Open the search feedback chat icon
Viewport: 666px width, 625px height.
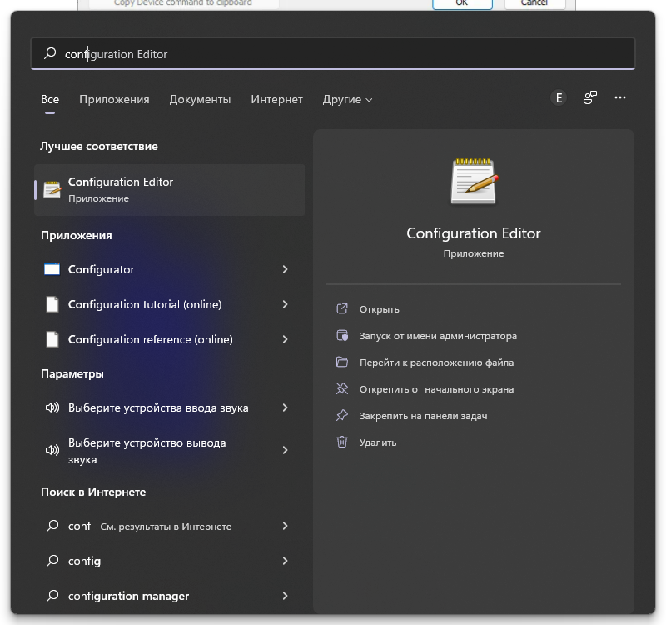(590, 97)
